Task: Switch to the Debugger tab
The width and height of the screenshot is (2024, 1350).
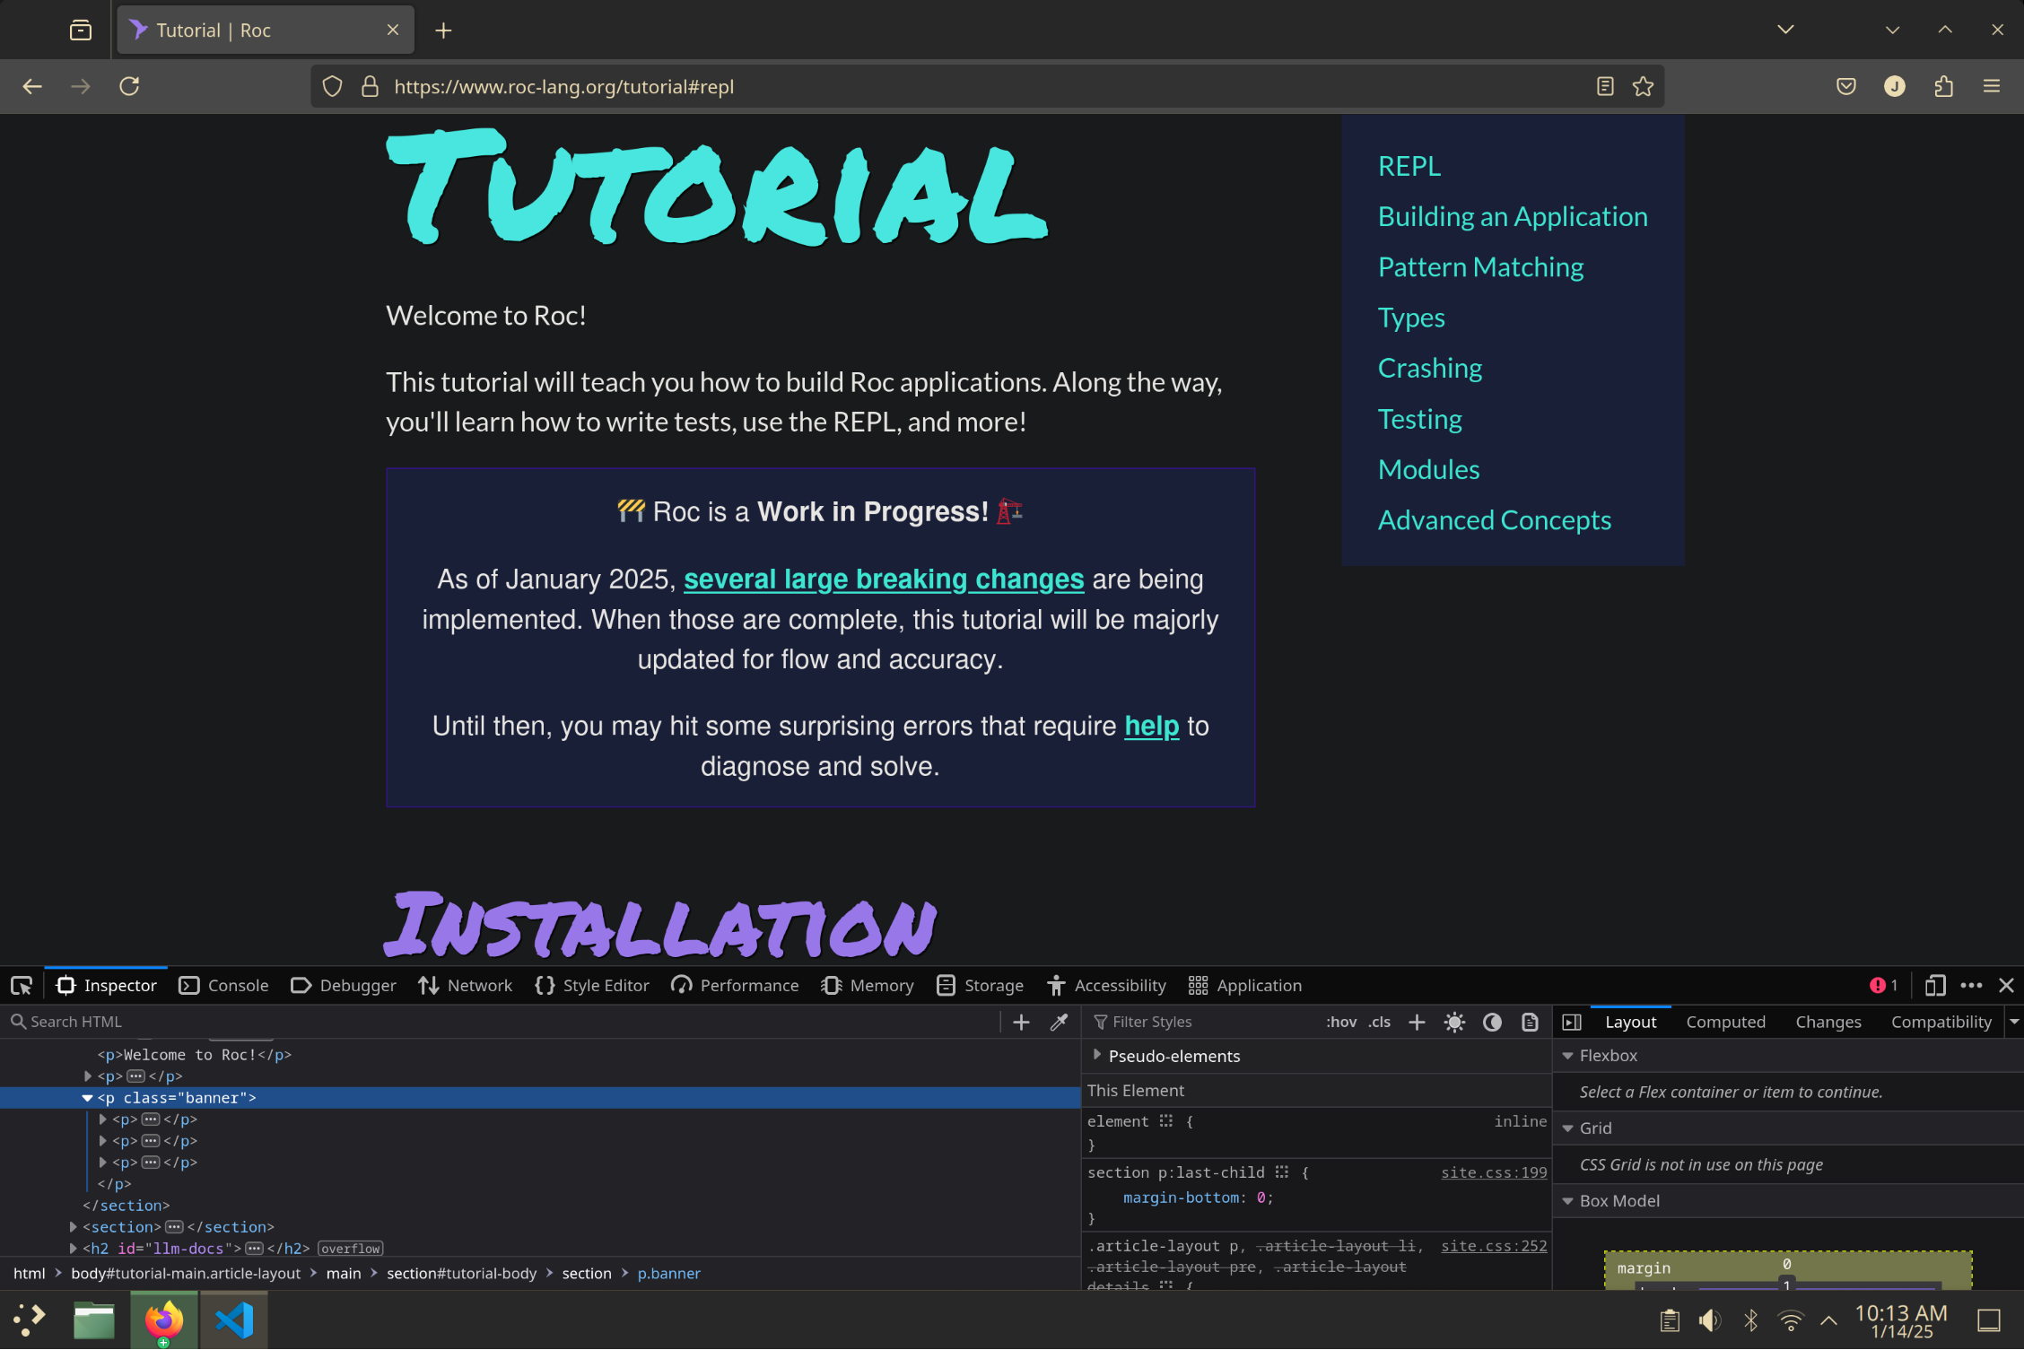Action: coord(344,986)
